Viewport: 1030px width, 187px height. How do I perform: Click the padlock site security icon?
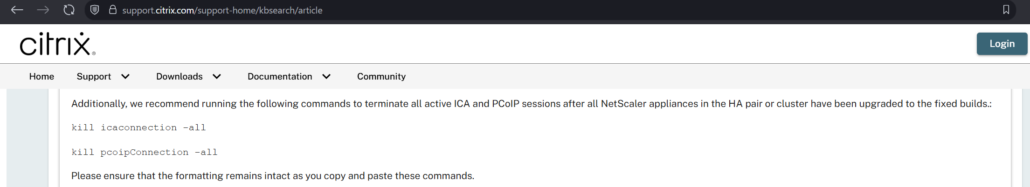pyautogui.click(x=112, y=10)
